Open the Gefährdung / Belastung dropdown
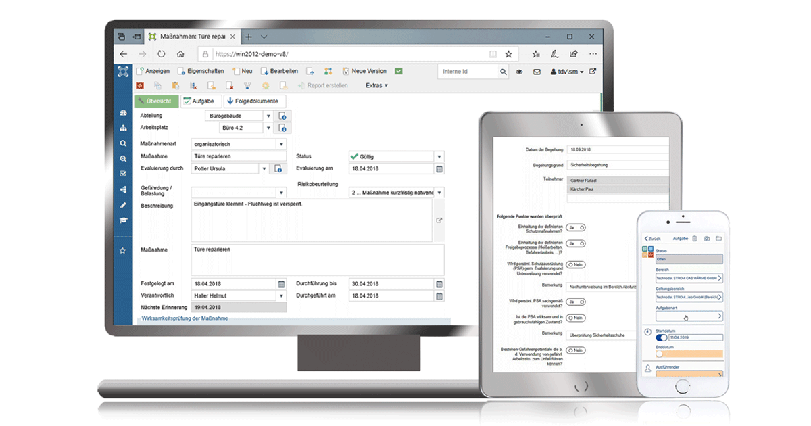The height and width of the screenshot is (426, 811). pos(281,193)
